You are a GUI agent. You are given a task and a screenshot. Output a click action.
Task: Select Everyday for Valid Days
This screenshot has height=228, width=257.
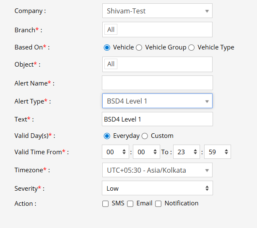107,136
